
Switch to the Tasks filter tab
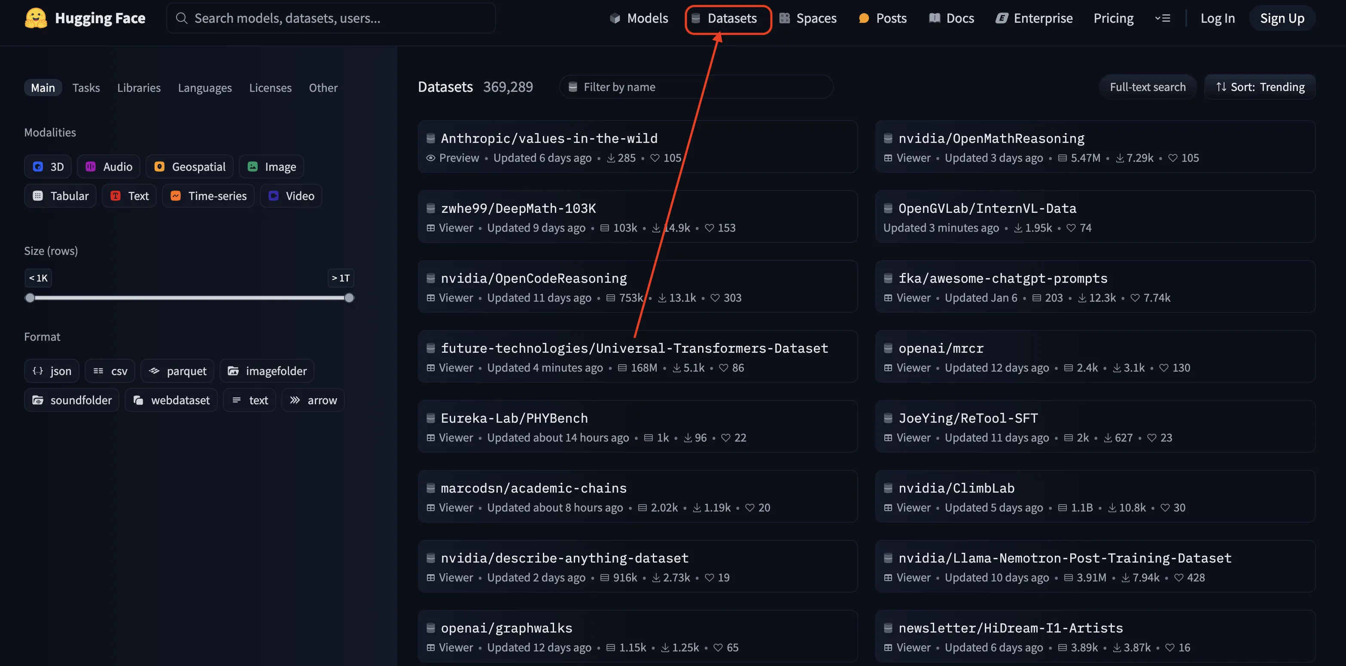pos(86,88)
